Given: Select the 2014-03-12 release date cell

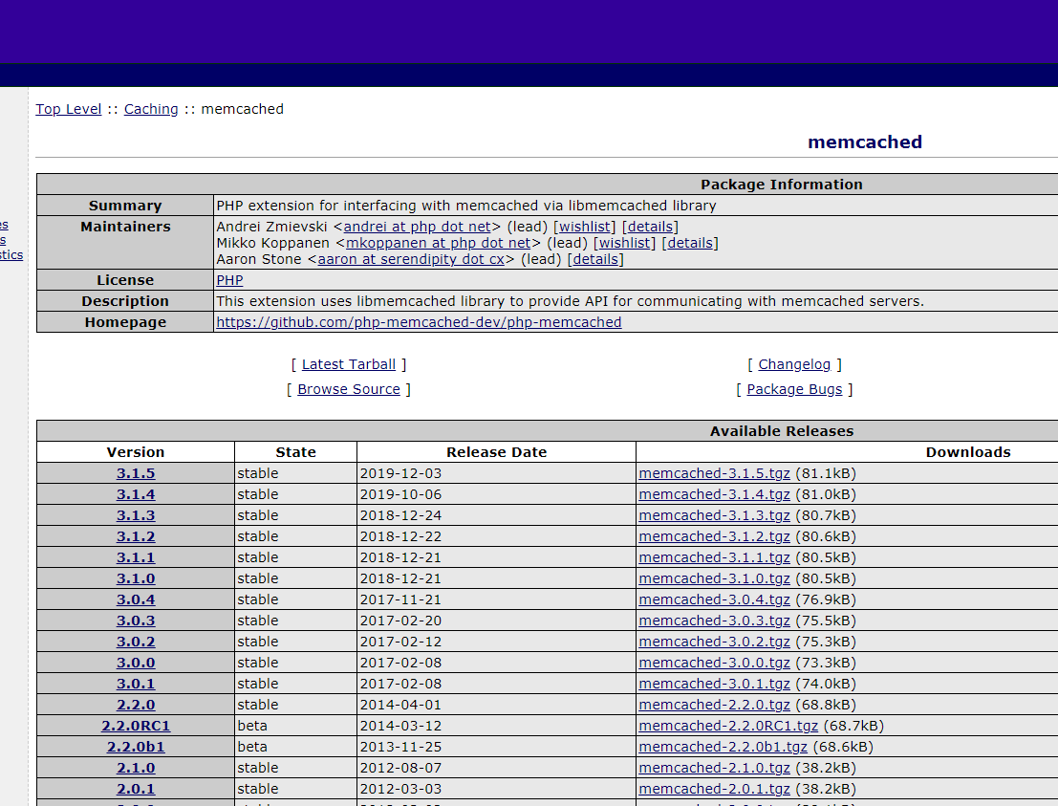Looking at the screenshot, I should point(496,726).
